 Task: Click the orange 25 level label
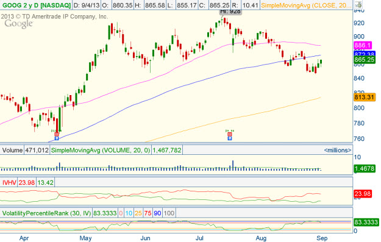138,213
